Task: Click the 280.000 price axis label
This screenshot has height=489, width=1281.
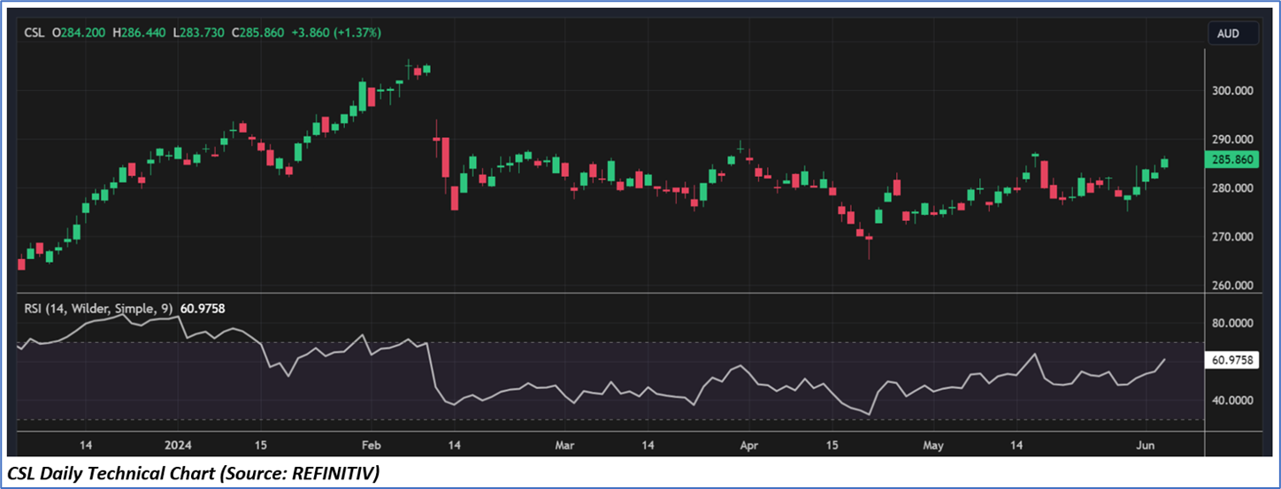Action: [1232, 188]
